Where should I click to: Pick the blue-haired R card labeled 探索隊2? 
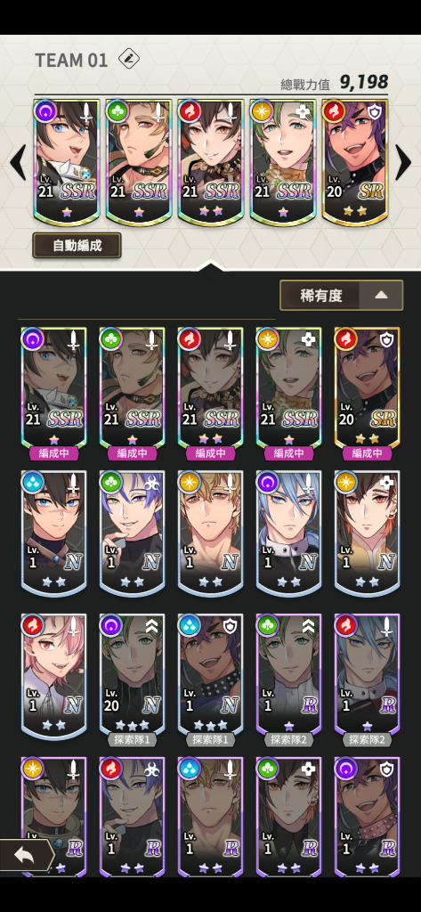click(367, 675)
